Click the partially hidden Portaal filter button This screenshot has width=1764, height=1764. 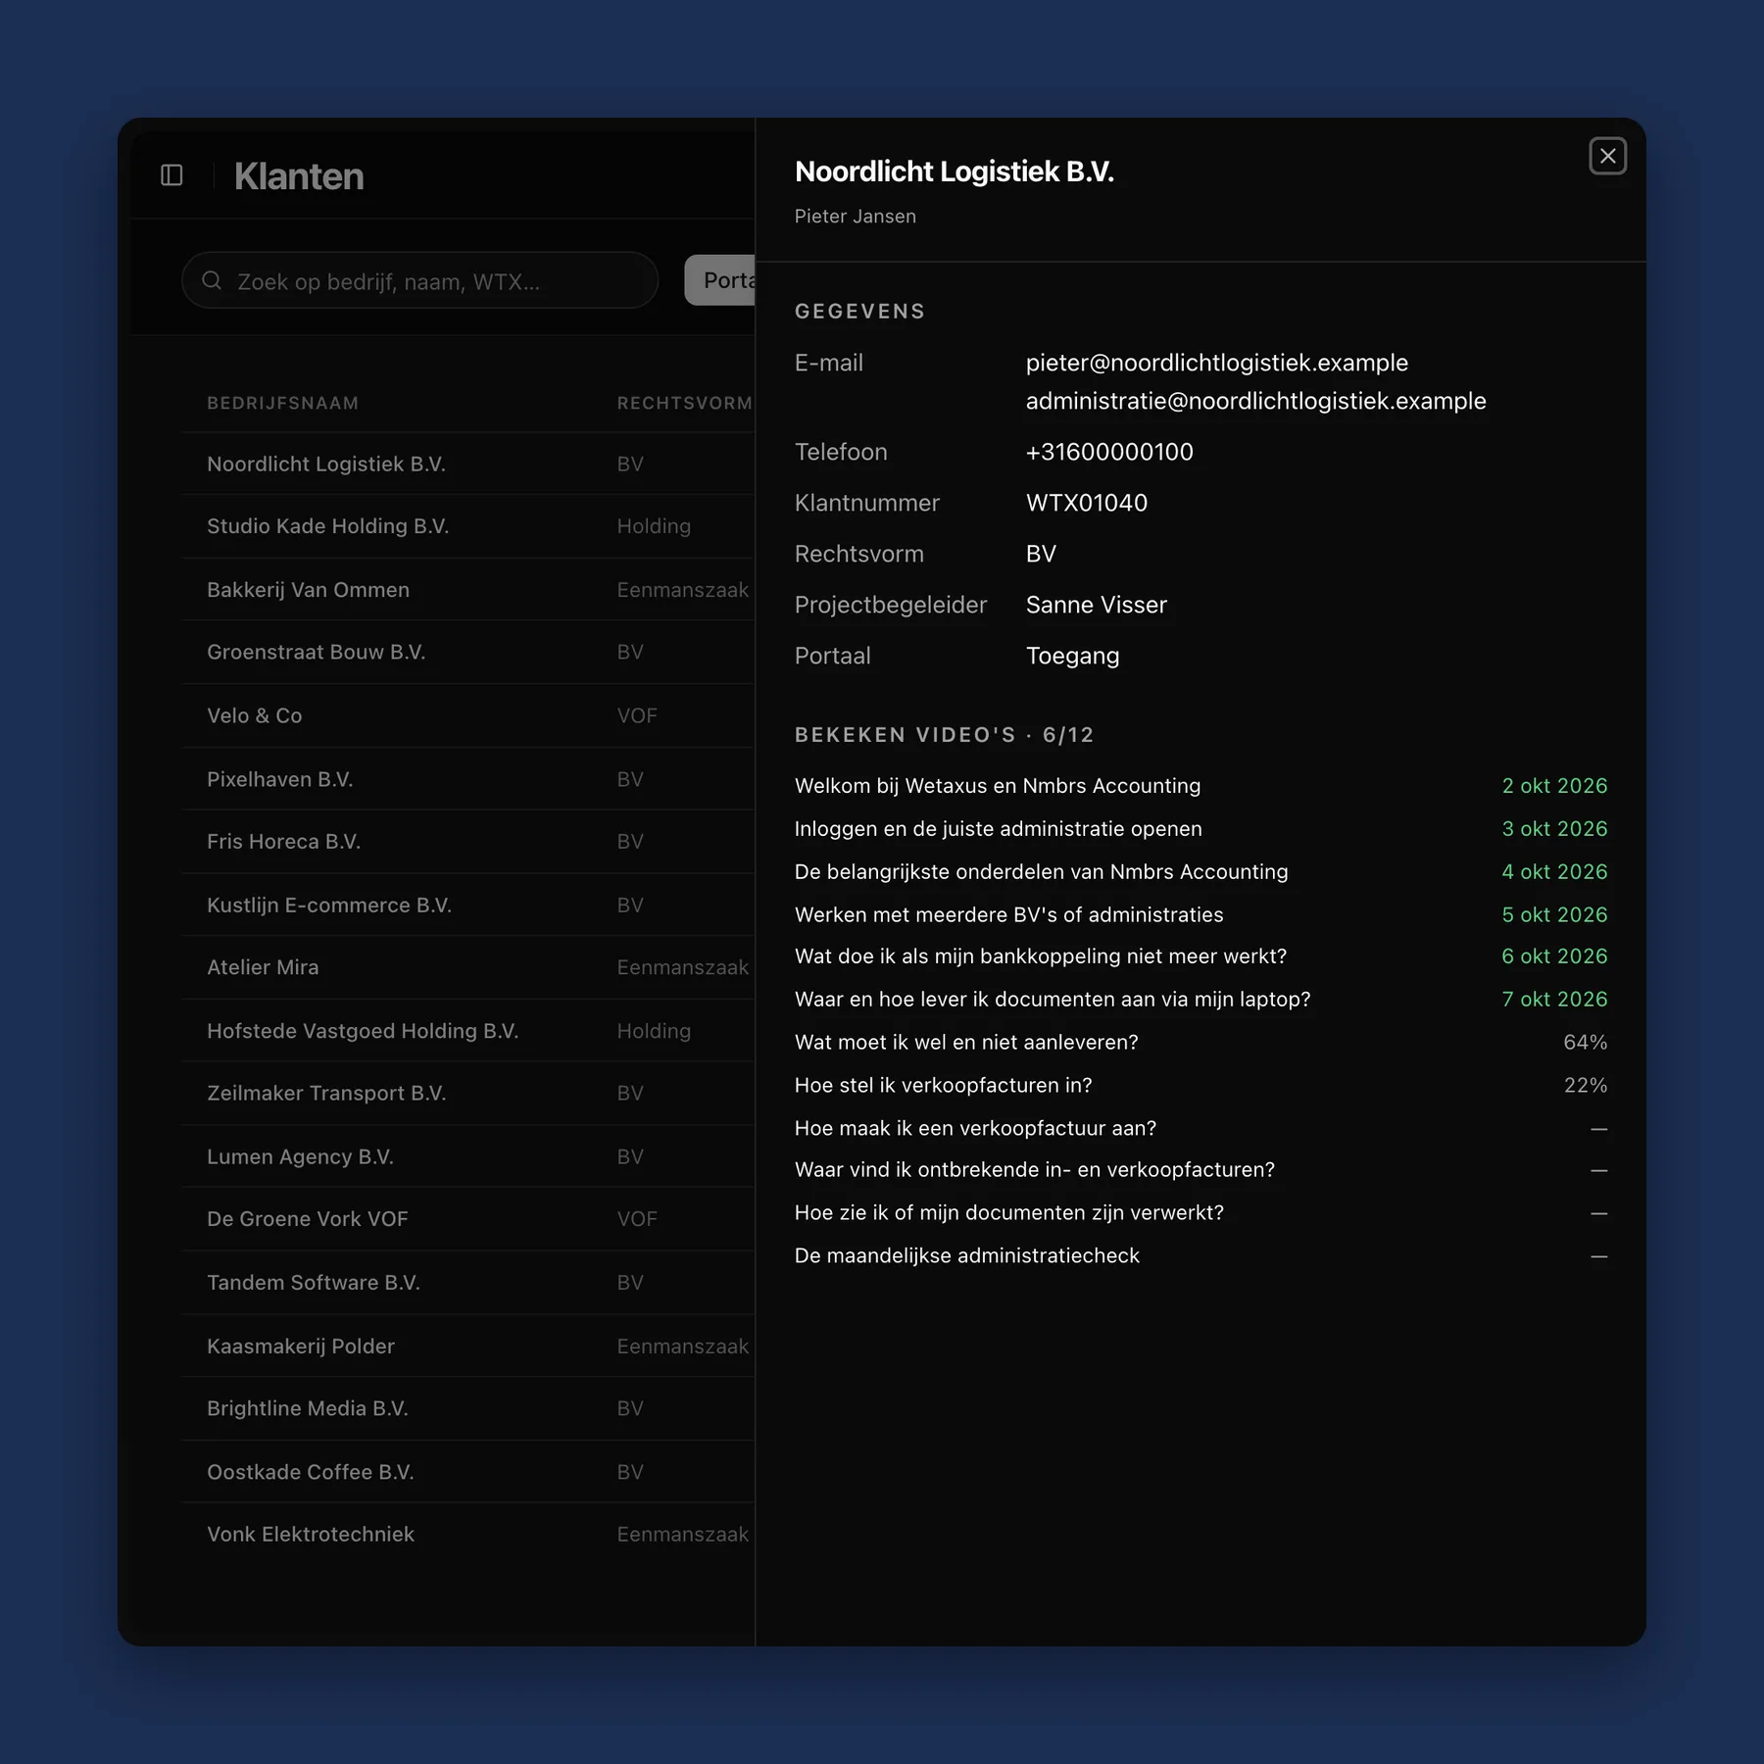(720, 280)
